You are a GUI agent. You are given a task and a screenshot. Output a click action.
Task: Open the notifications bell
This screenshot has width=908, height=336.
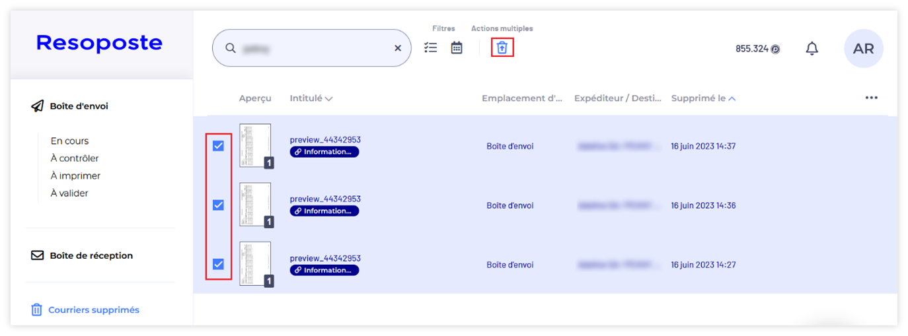pyautogui.click(x=812, y=48)
